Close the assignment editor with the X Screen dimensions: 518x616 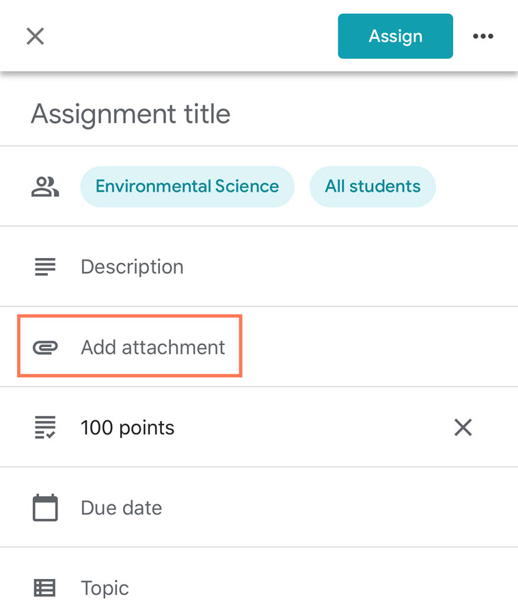(34, 36)
